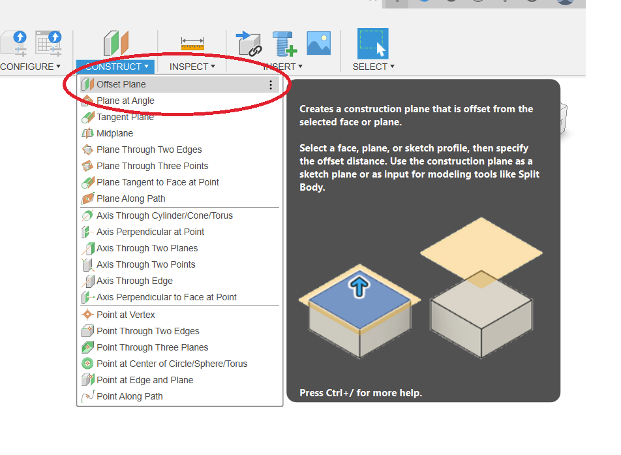
Task: Click the Offset Plane toolbar icon above CONSTRUCT
Action: coord(116,43)
